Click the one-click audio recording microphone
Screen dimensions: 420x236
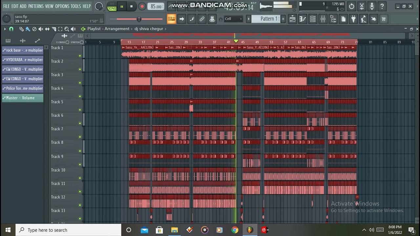[372, 6]
